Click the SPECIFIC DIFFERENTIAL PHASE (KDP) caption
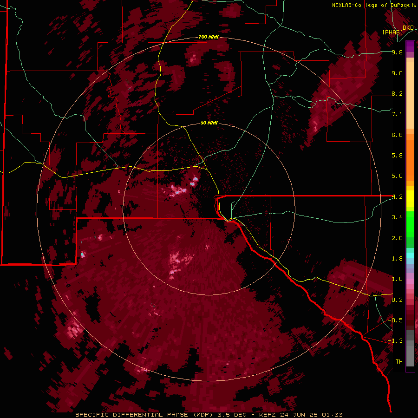The width and height of the screenshot is (418, 418). 144,415
